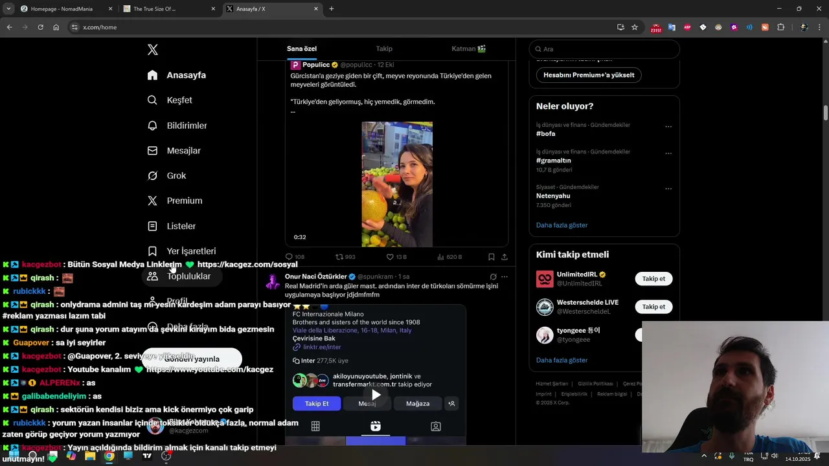Click the browser home icon
The width and height of the screenshot is (829, 466).
(56, 27)
